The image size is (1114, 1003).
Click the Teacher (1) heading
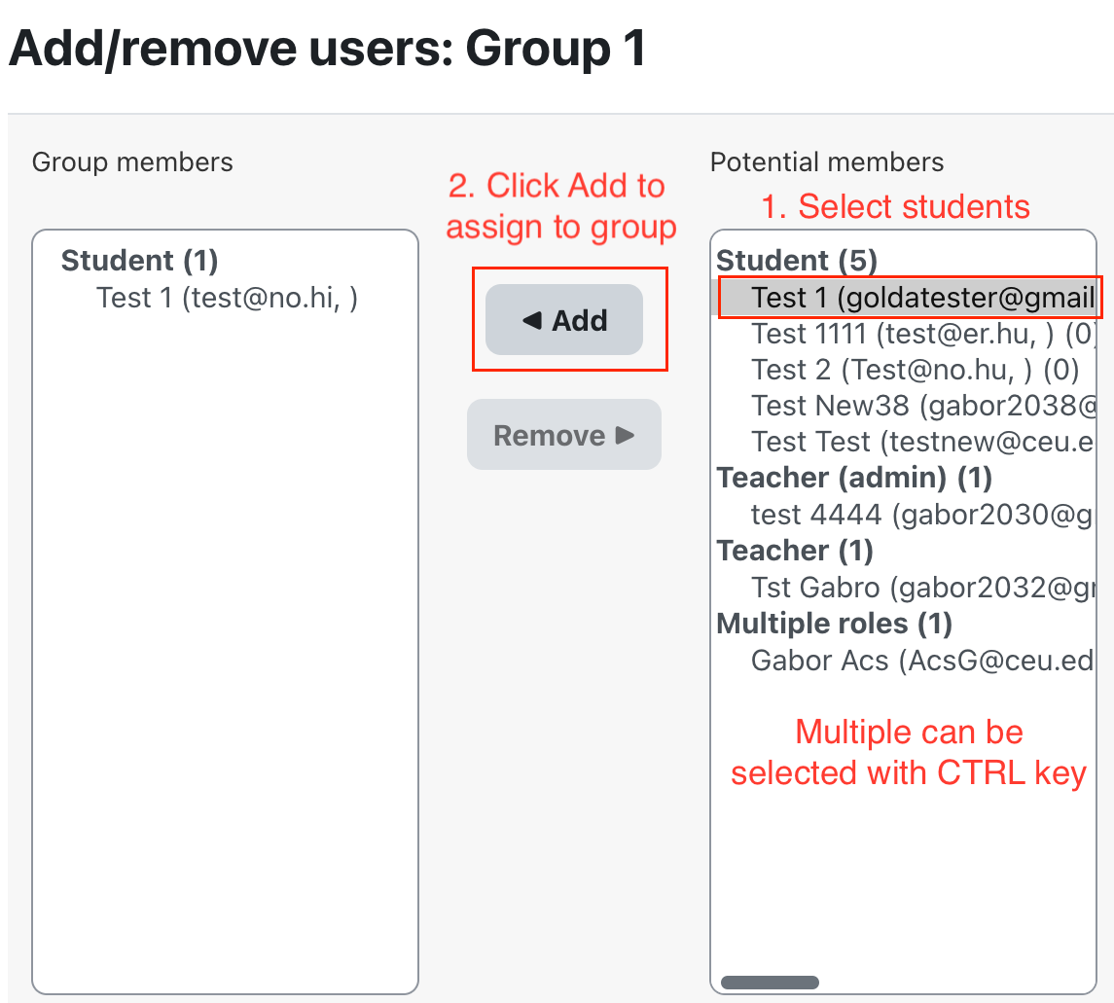[x=794, y=551]
